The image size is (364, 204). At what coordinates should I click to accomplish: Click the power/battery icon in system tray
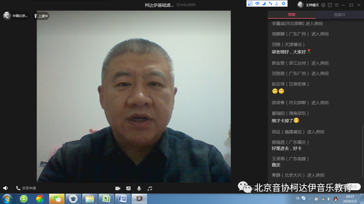coord(316,199)
